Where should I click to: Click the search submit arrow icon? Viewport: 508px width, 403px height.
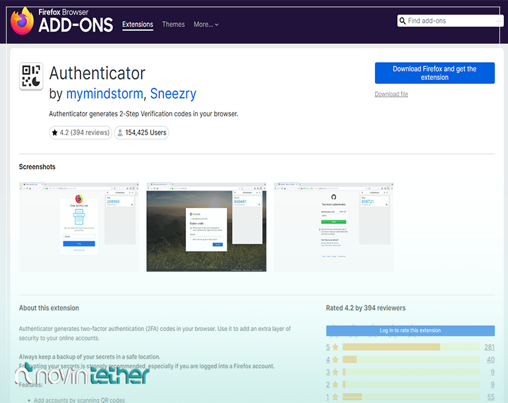pos(498,21)
